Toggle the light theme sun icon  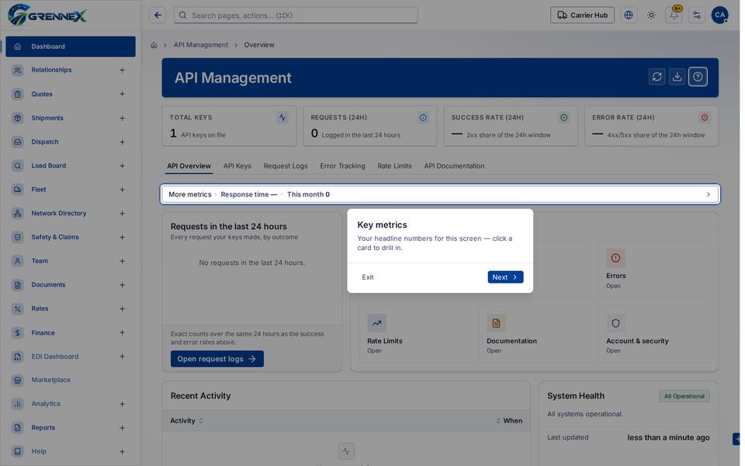(651, 16)
